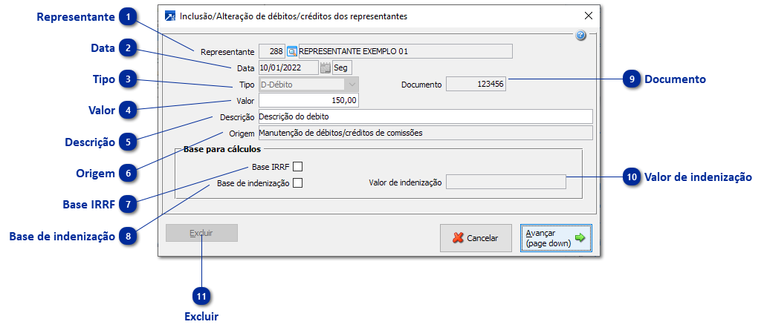The width and height of the screenshot is (764, 336).
Task: Close the débitos/créditos dialog window
Action: [588, 16]
